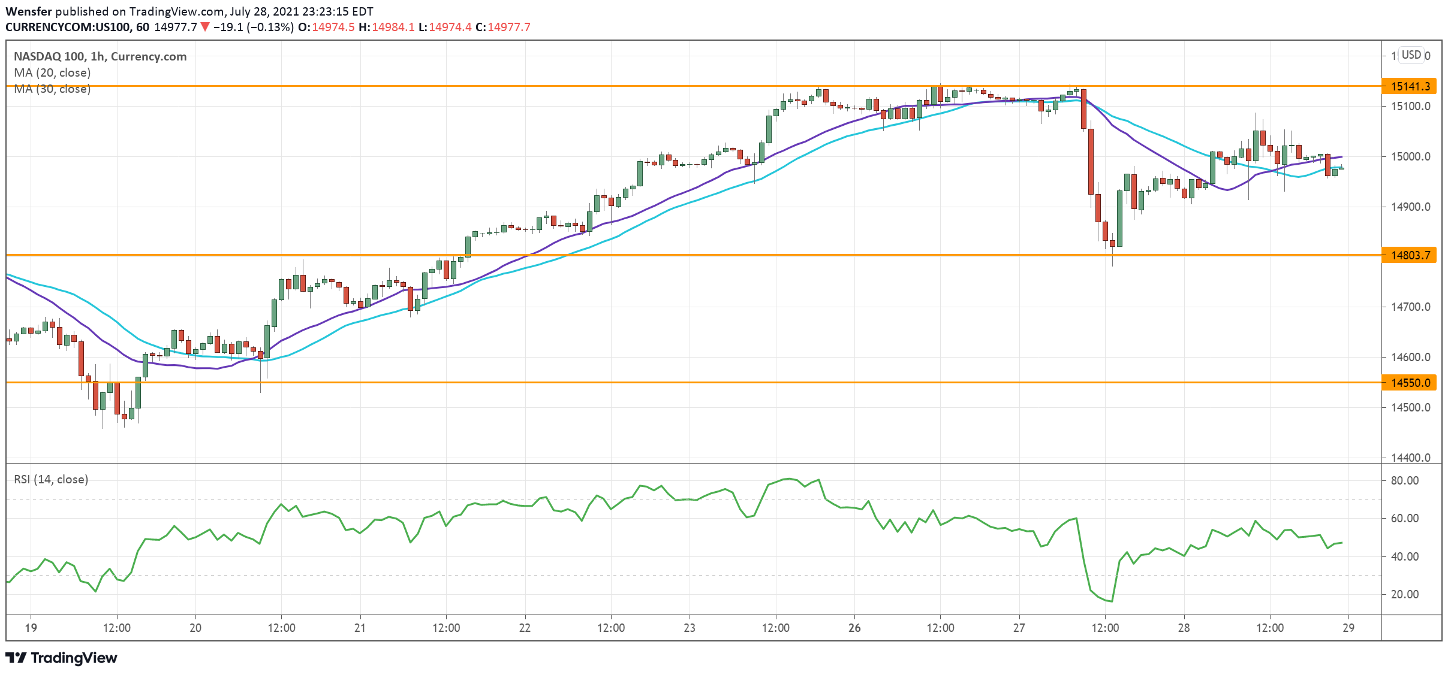Click the Wensfer author name
The width and height of the screenshot is (1448, 675).
coord(28,11)
